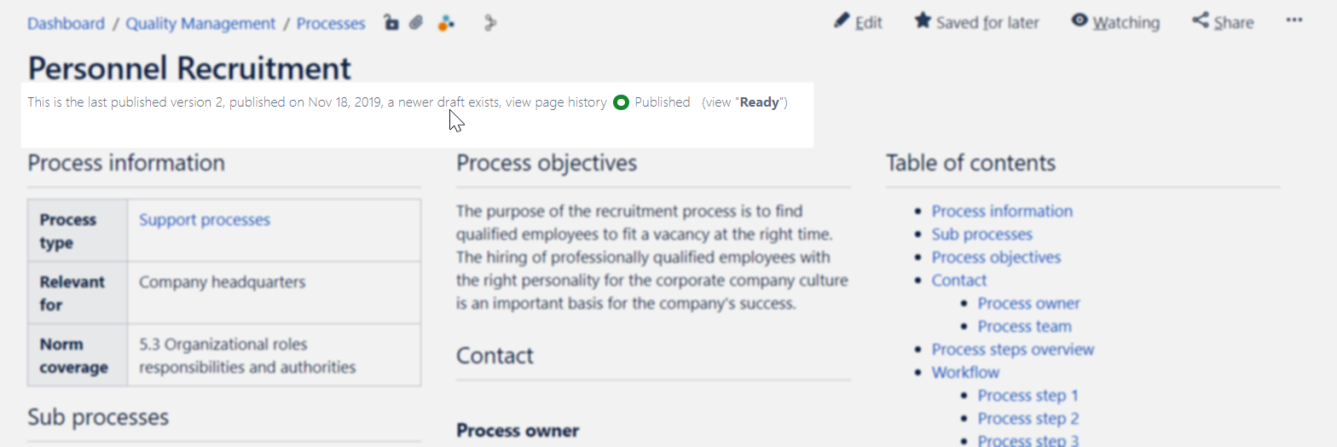1337x447 pixels.
Task: Open page attachments via paperclip icon
Action: (x=416, y=23)
